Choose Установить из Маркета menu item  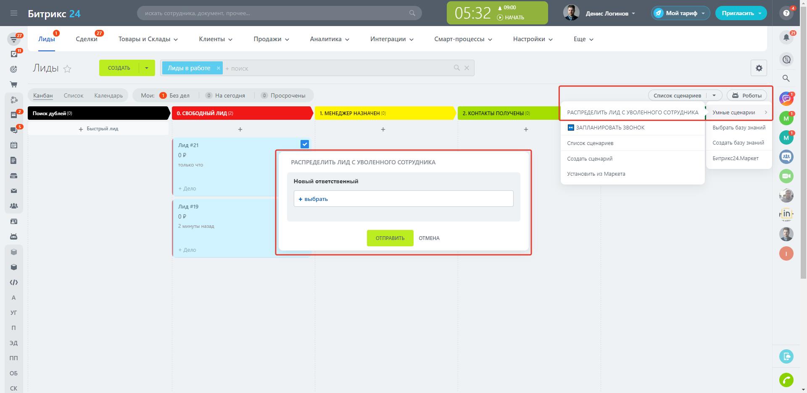point(633,174)
